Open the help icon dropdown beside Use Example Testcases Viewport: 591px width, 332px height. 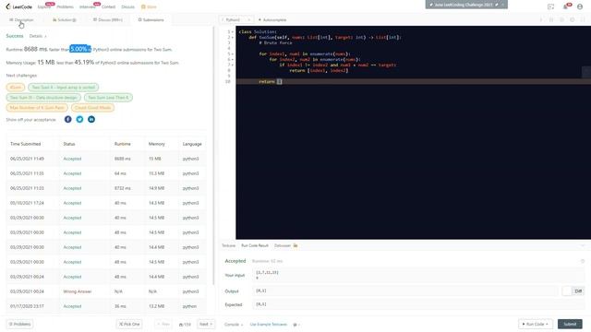tap(296, 325)
